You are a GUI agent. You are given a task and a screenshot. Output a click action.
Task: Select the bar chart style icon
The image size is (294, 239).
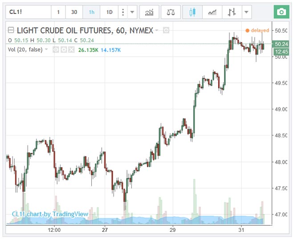pyautogui.click(x=232, y=12)
